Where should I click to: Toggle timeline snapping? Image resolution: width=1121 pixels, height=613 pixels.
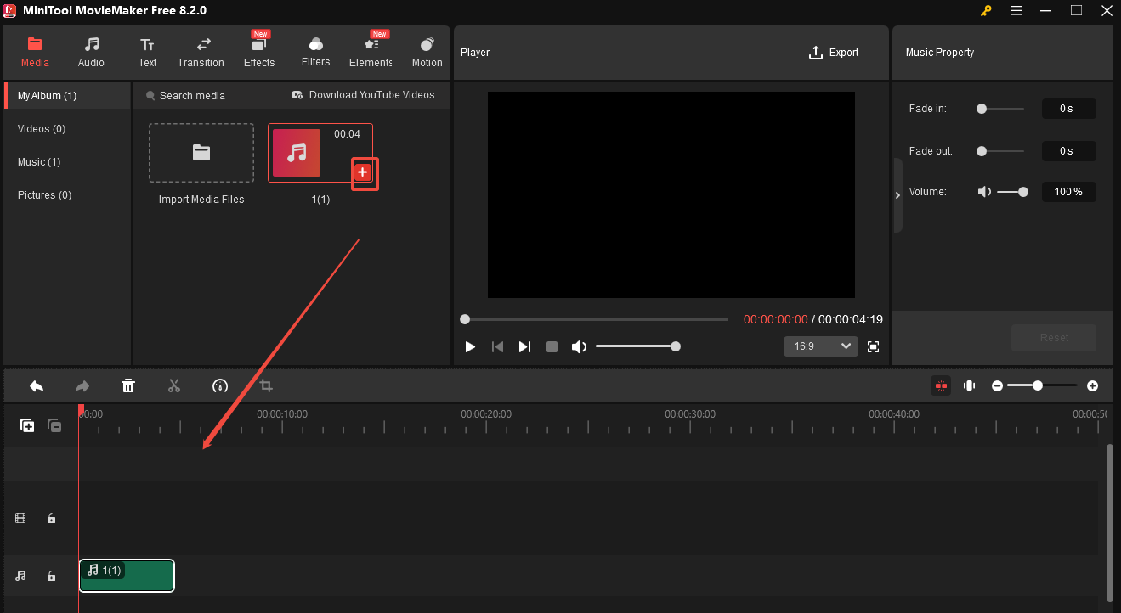[941, 385]
